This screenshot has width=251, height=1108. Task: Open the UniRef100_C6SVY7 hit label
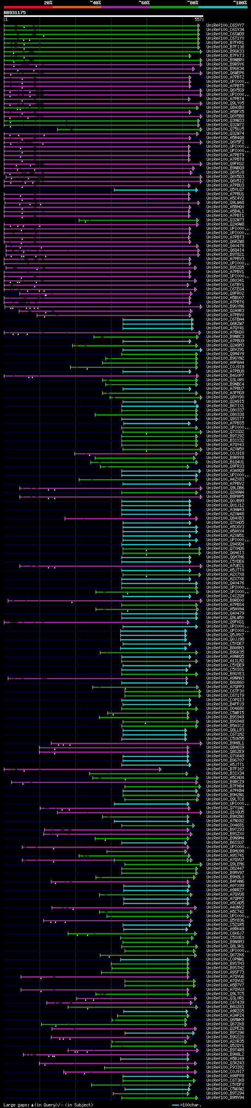pos(225,26)
